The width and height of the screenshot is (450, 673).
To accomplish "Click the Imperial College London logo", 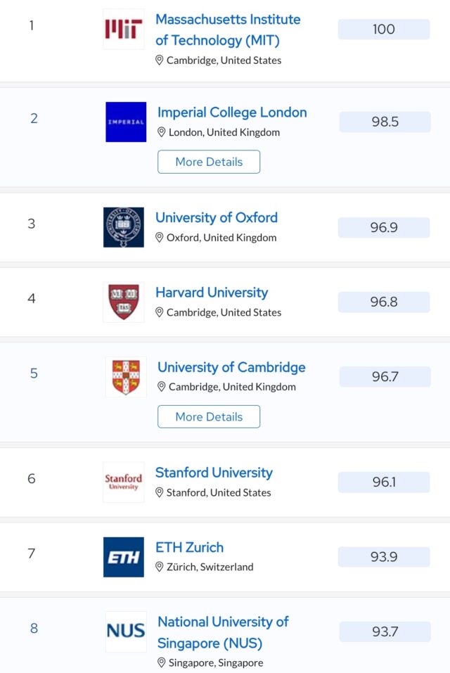I will coord(126,122).
